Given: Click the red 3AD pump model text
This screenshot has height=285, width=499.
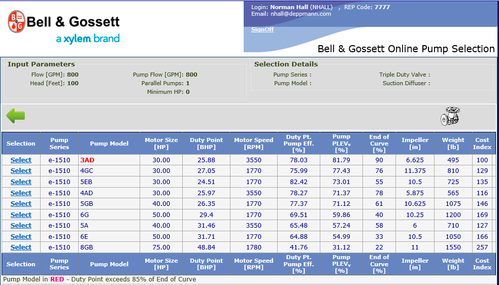Looking at the screenshot, I should tap(87, 160).
